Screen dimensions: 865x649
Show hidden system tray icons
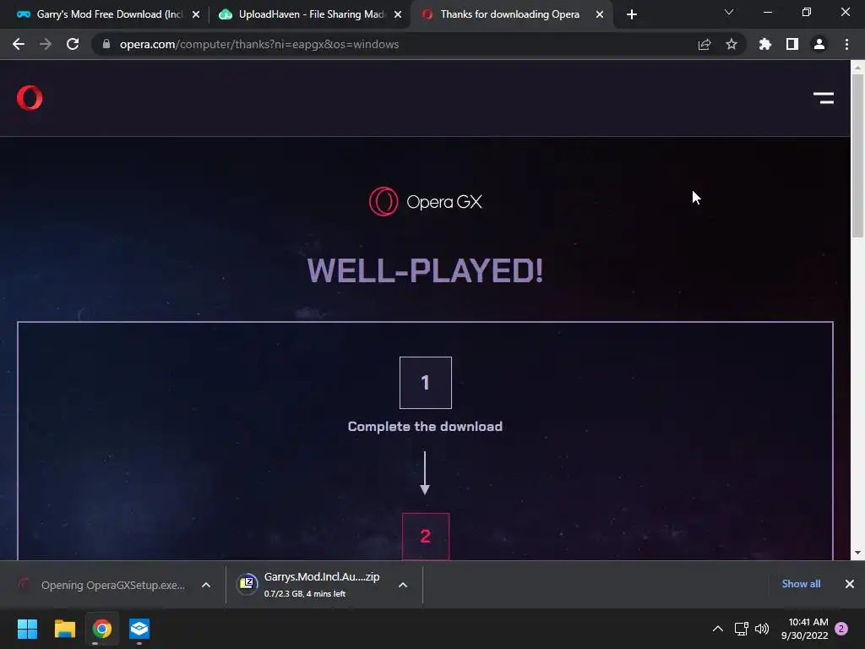(718, 629)
